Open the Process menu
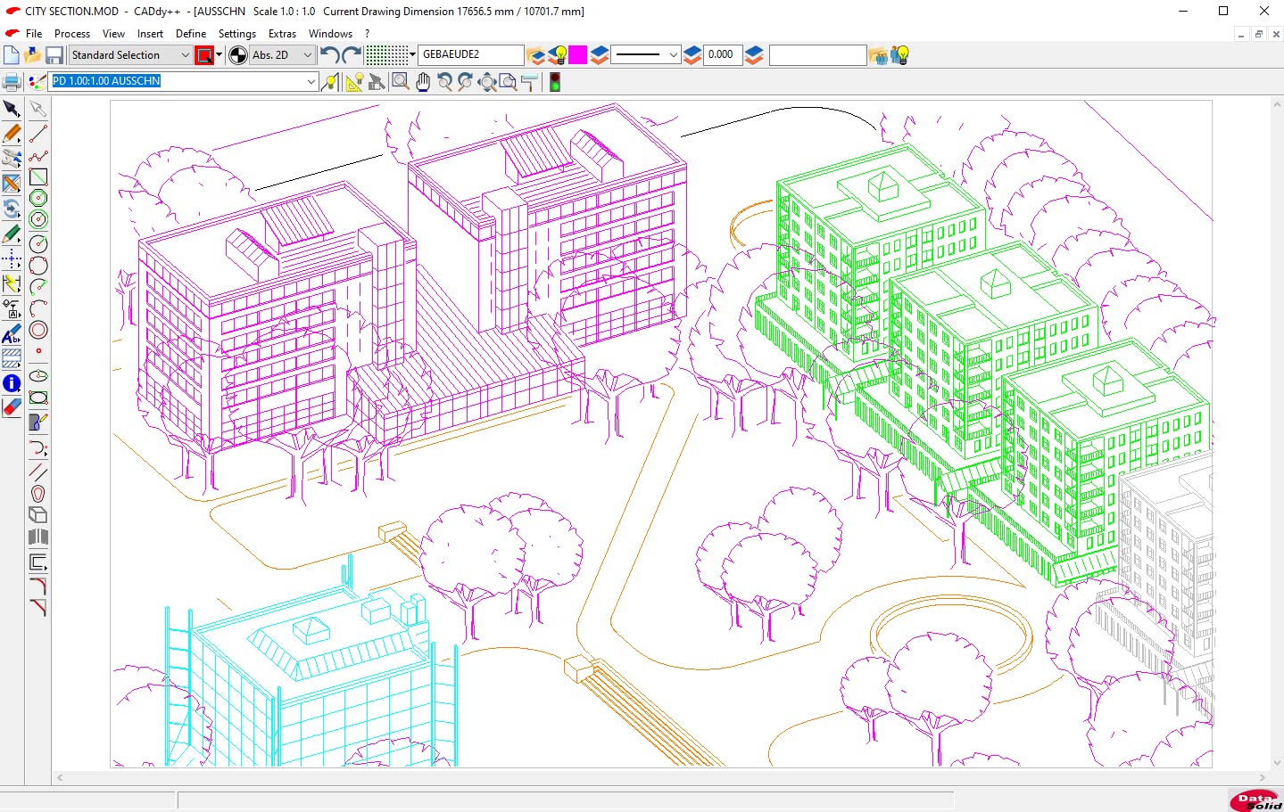 click(x=72, y=34)
